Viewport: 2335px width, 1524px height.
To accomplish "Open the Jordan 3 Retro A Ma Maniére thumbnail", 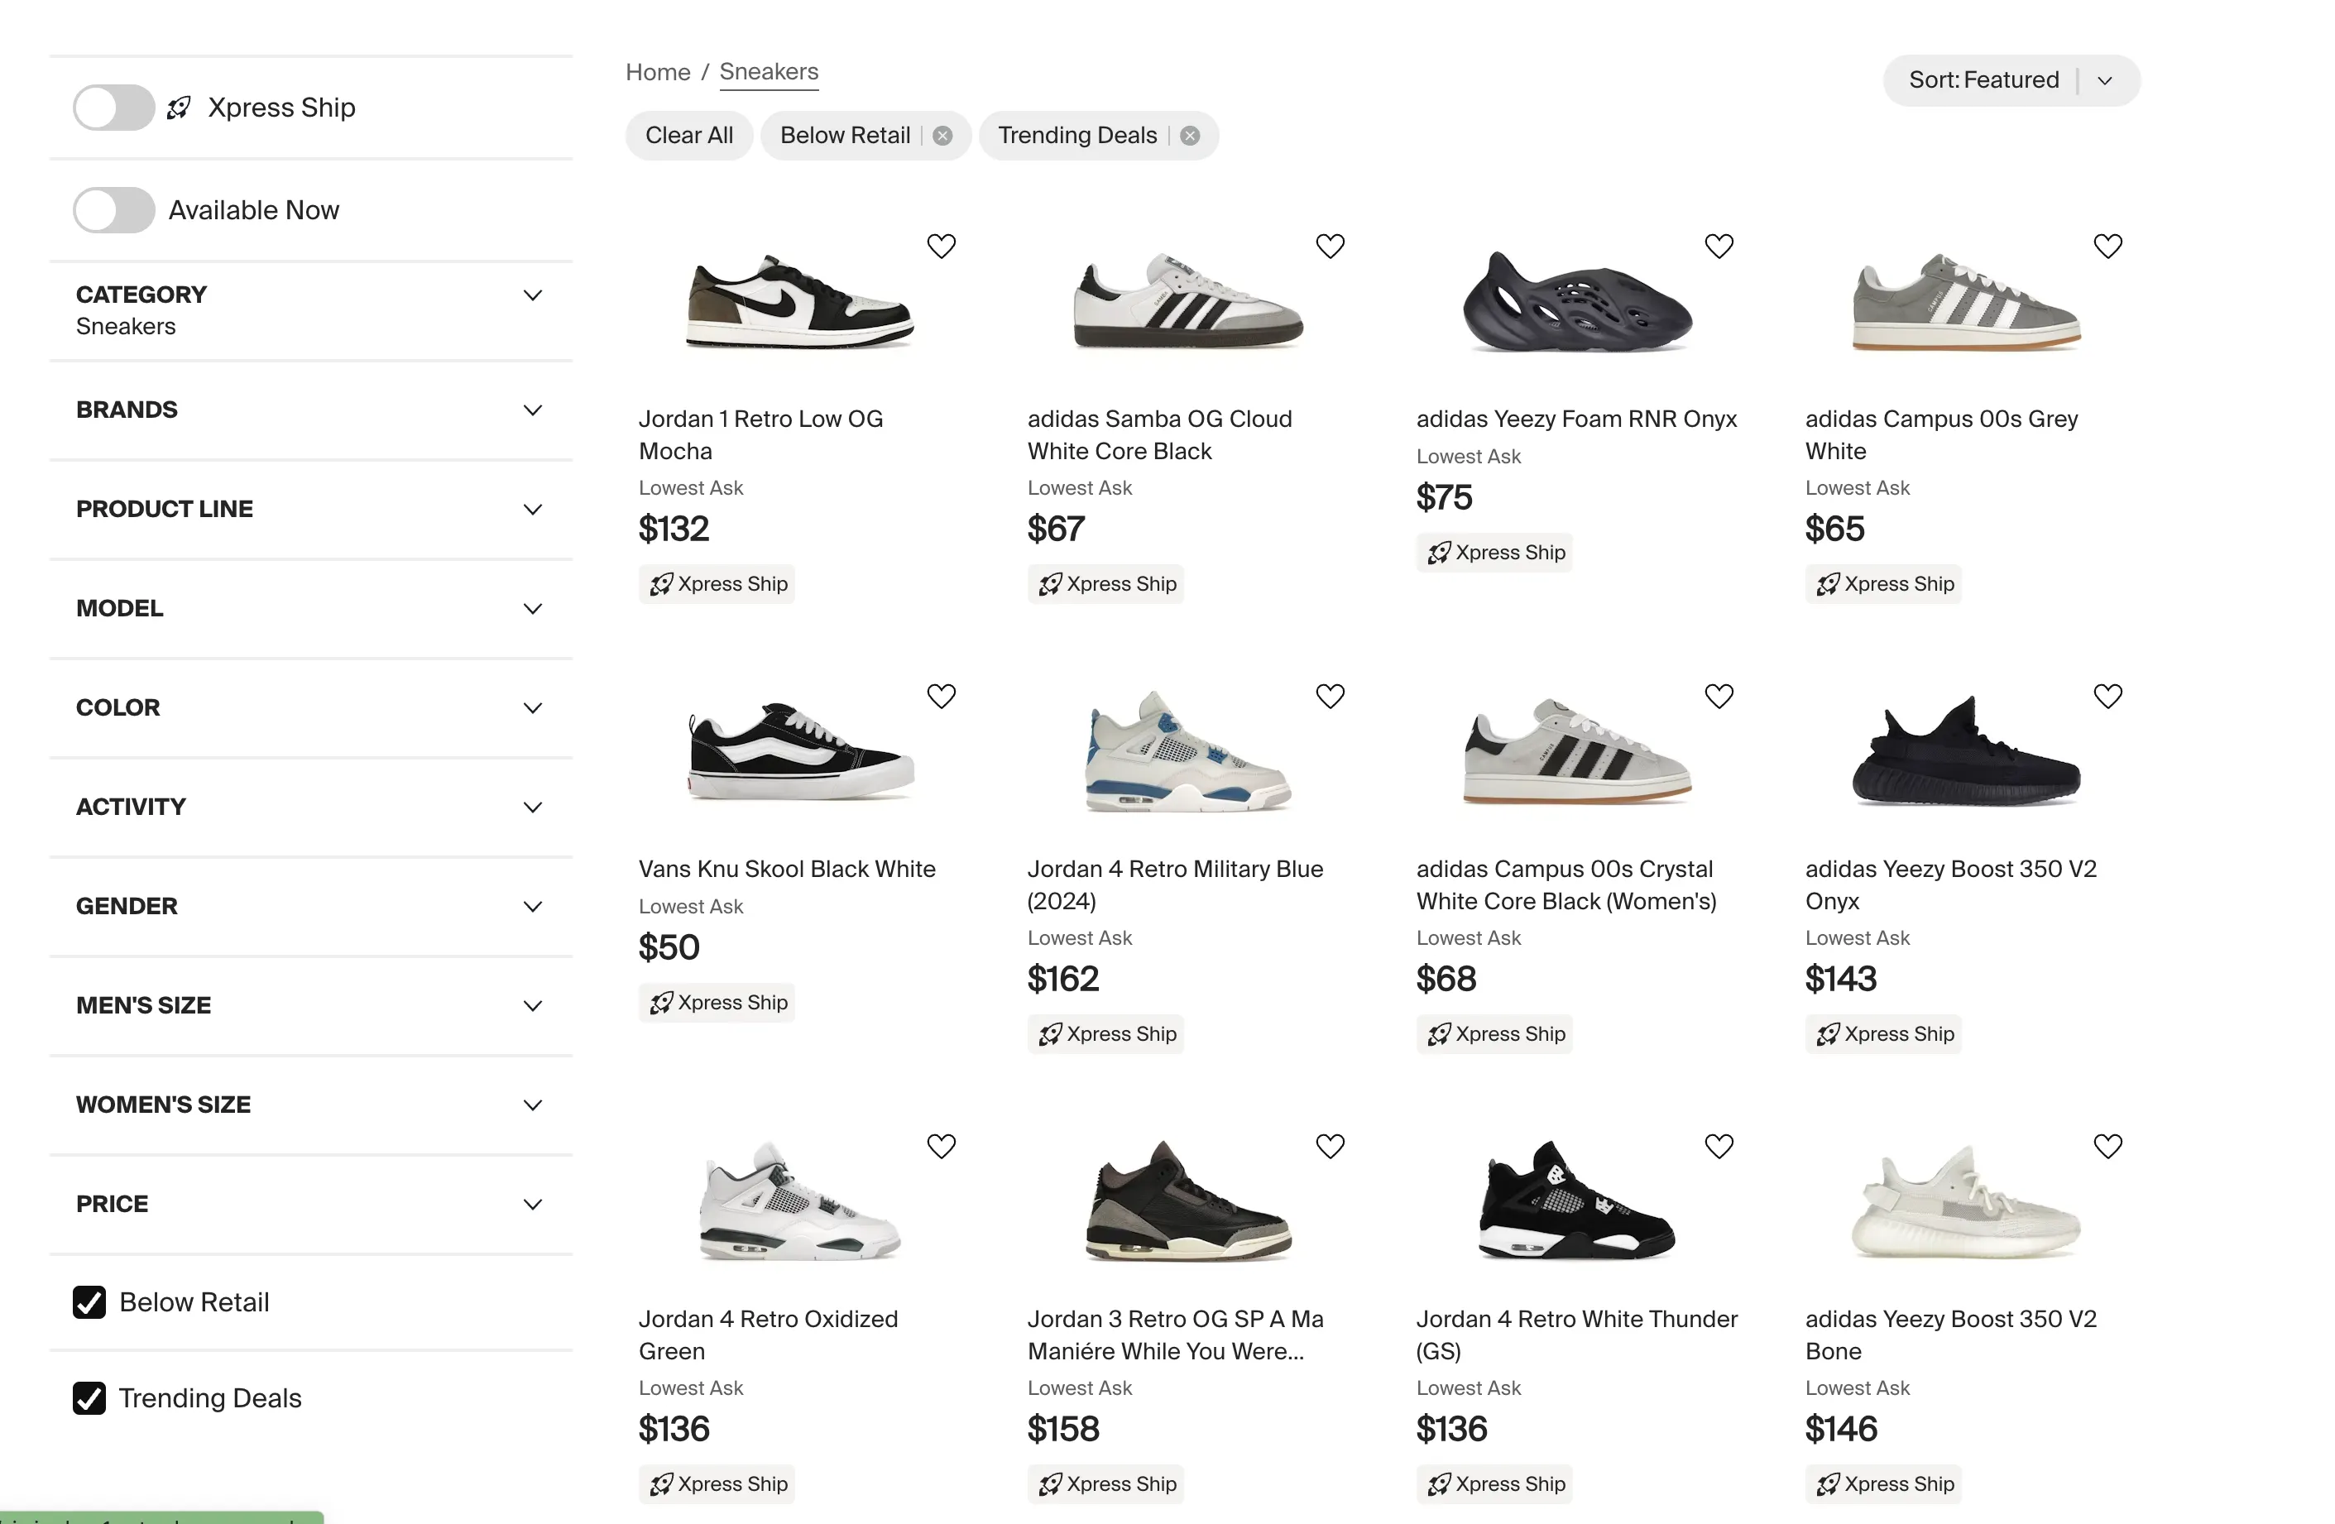I will (1187, 1202).
